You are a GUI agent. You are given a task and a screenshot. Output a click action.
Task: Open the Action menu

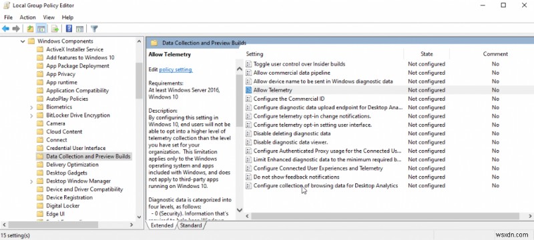pos(27,17)
